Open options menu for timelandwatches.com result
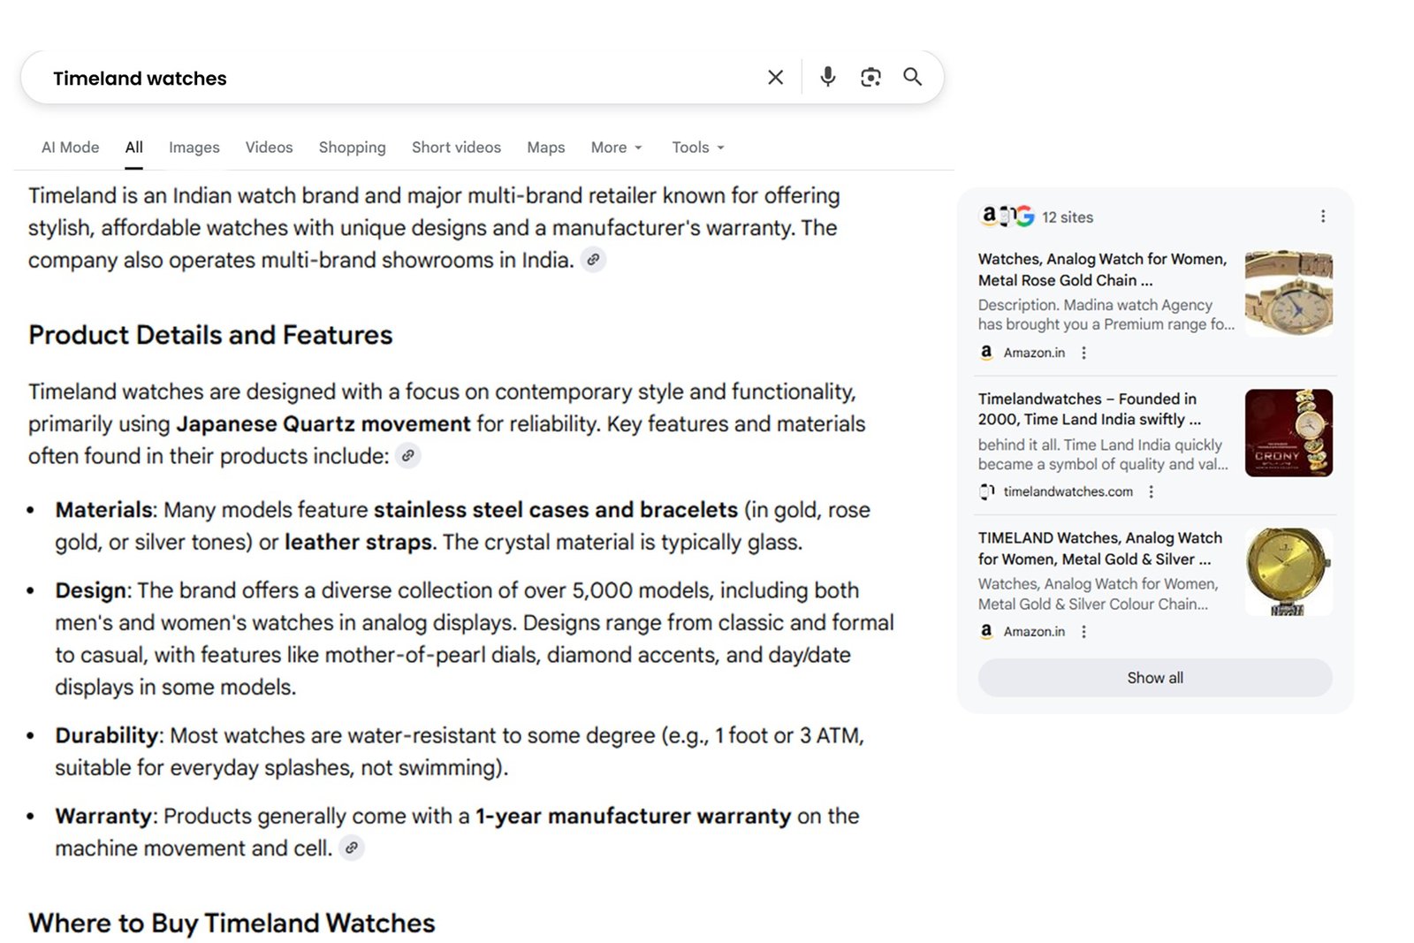This screenshot has width=1414, height=943. [x=1151, y=492]
